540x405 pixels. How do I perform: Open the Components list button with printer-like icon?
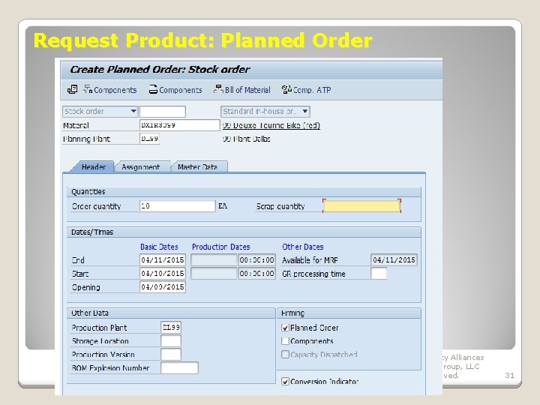pyautogui.click(x=175, y=90)
